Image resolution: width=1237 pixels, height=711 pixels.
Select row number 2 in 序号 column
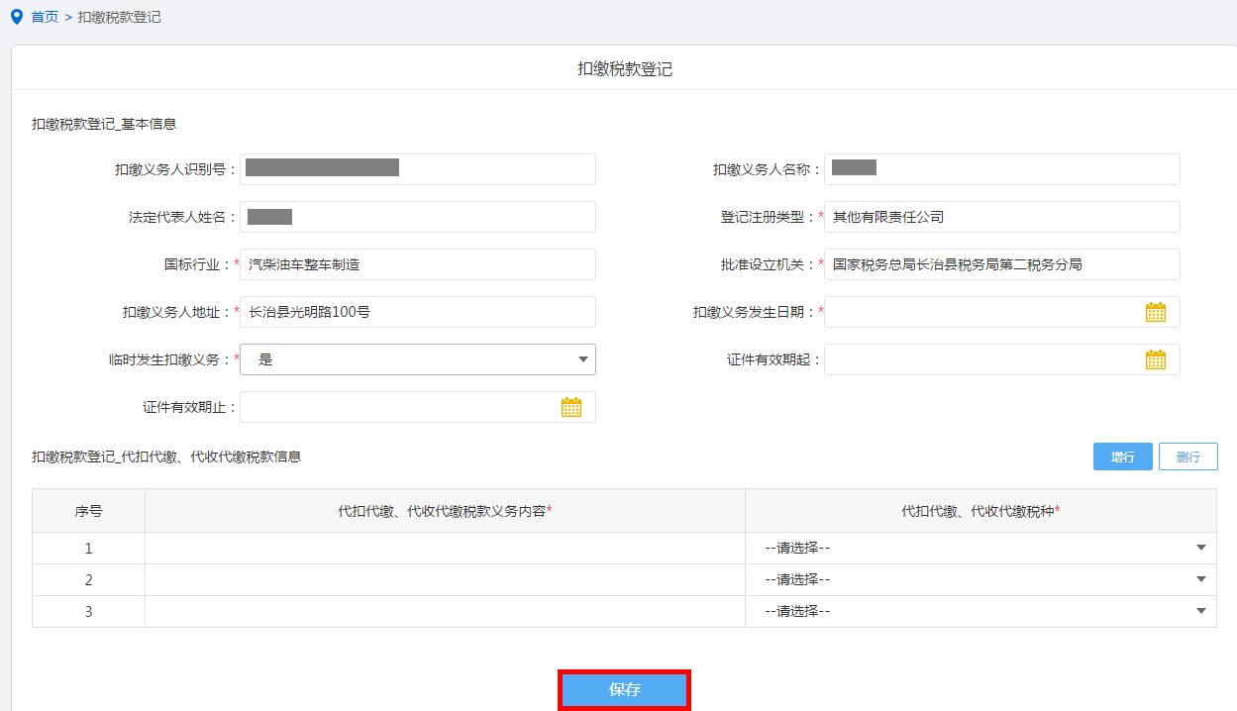88,579
